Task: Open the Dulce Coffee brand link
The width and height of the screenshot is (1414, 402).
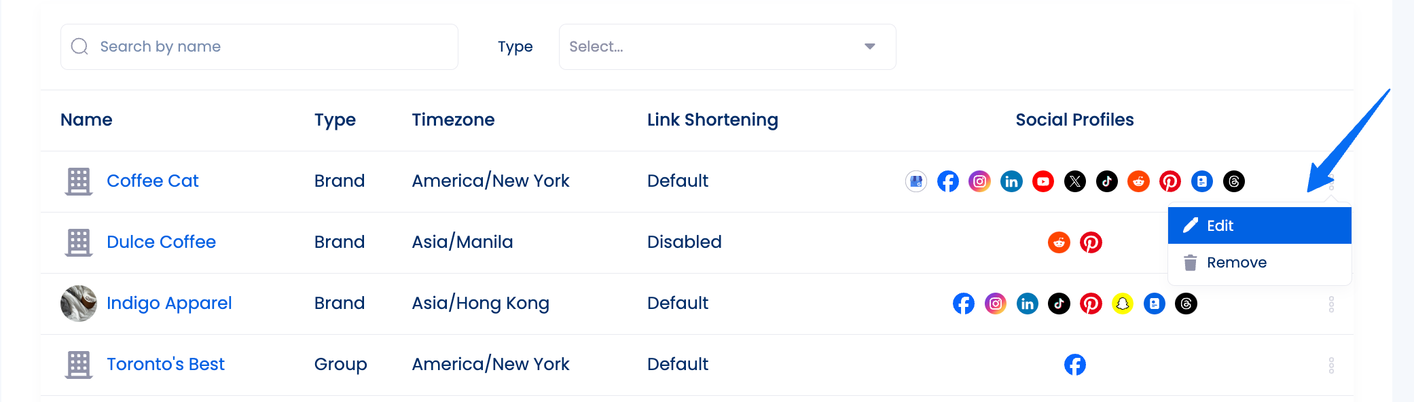Action: click(161, 242)
